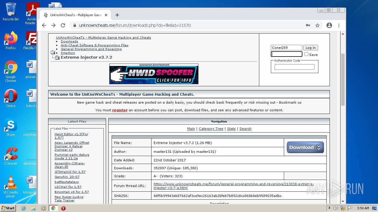Open the saved passwords key icon
This screenshot has width=378, height=212.
(308, 25)
